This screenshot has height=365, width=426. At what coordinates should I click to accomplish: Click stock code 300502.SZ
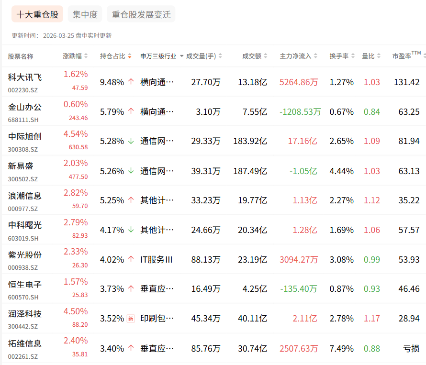[x=23, y=179]
